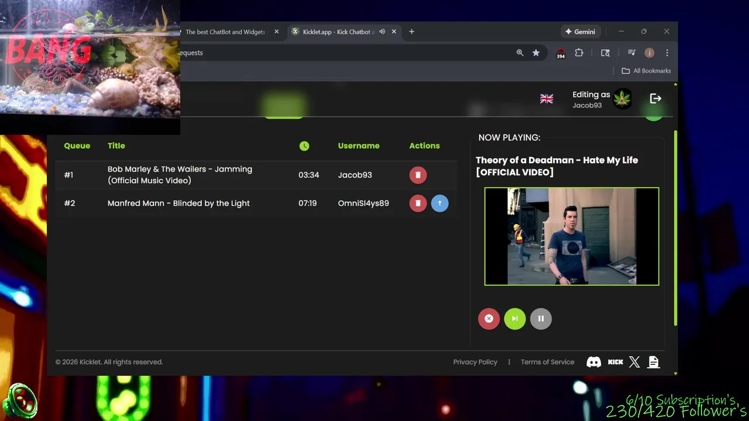The height and width of the screenshot is (421, 749).
Task: Open the extension with 394 badge
Action: tap(561, 53)
